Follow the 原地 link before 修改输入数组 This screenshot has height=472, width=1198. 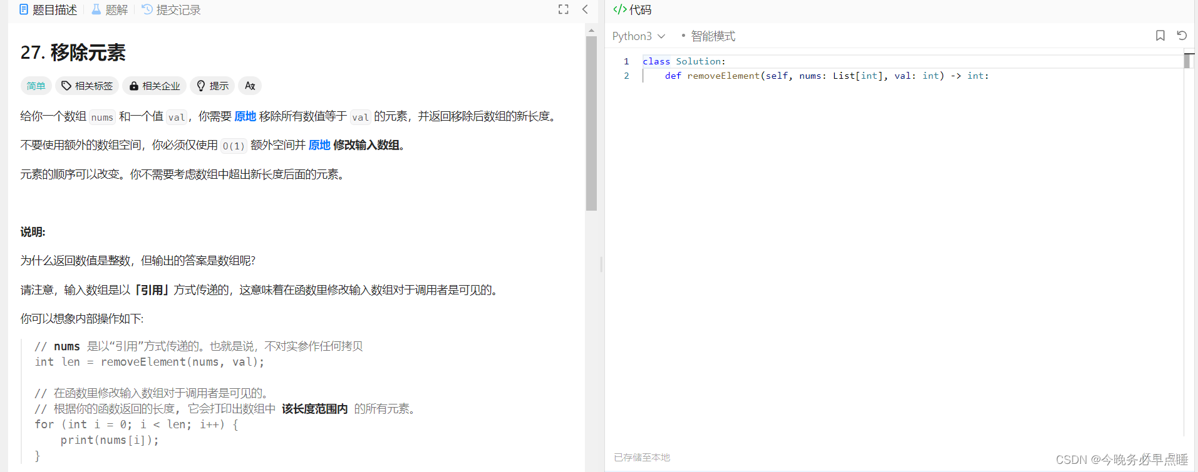tap(319, 145)
